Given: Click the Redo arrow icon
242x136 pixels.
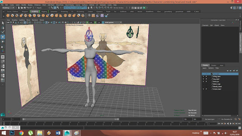Looking at the screenshot, I should pyautogui.click(x=31, y=8).
